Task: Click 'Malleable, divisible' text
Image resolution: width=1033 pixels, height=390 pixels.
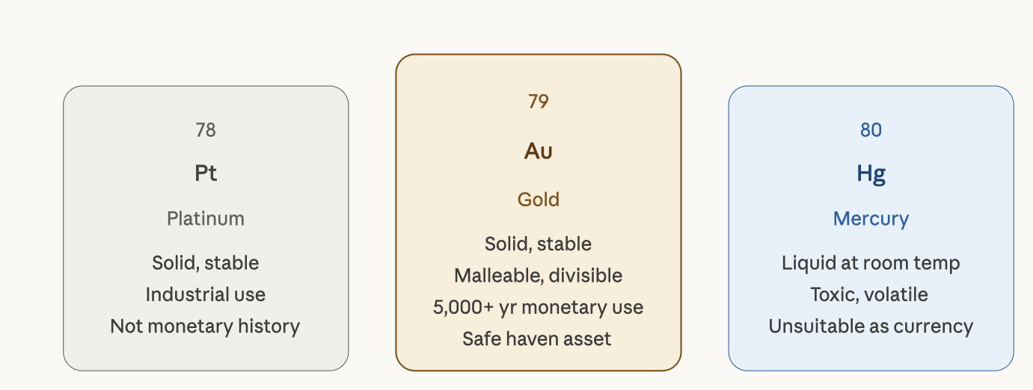Action: (x=539, y=276)
